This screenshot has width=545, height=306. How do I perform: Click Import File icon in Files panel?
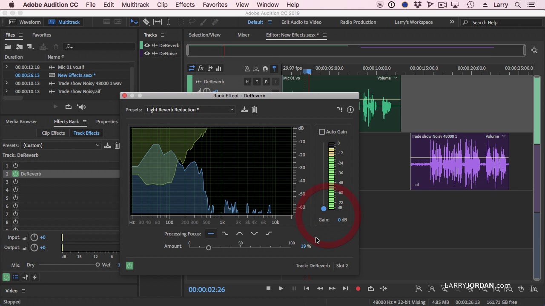pos(19,47)
